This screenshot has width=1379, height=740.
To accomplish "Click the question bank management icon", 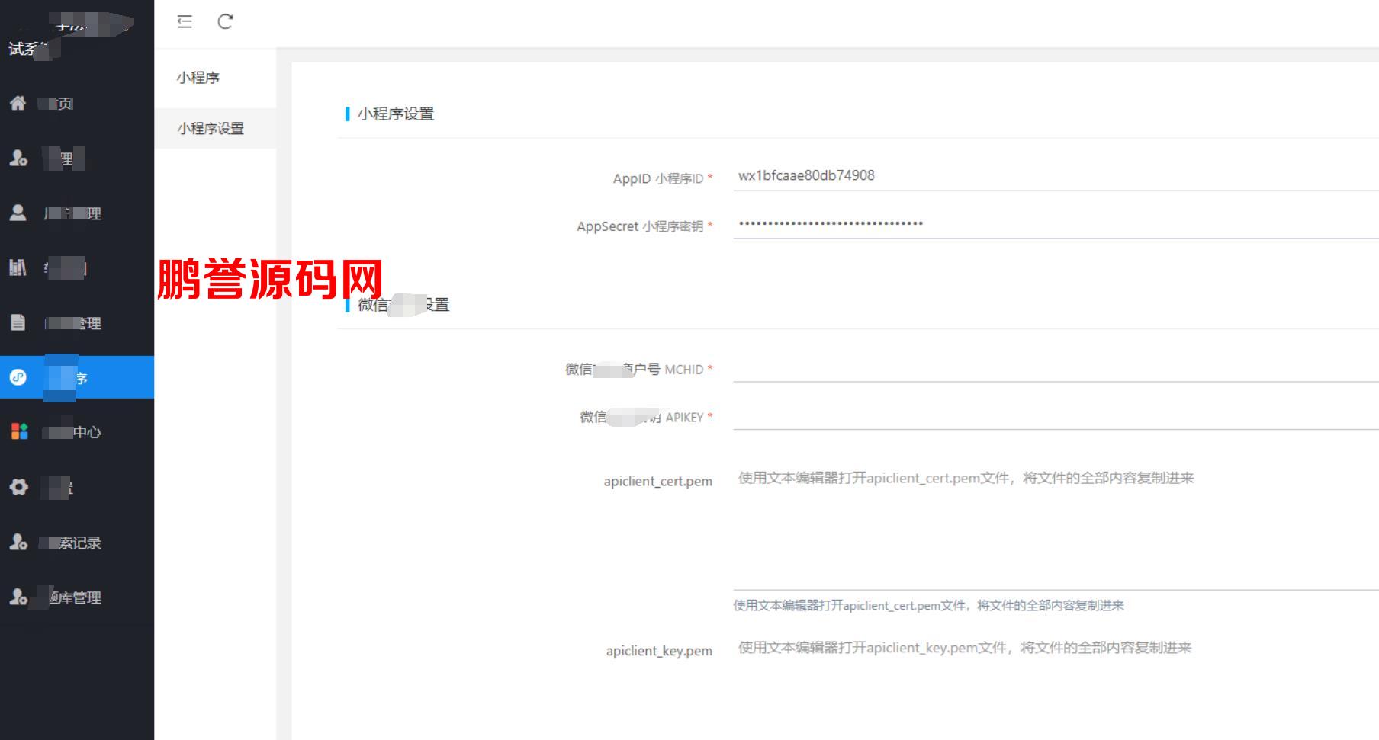I will 18,597.
